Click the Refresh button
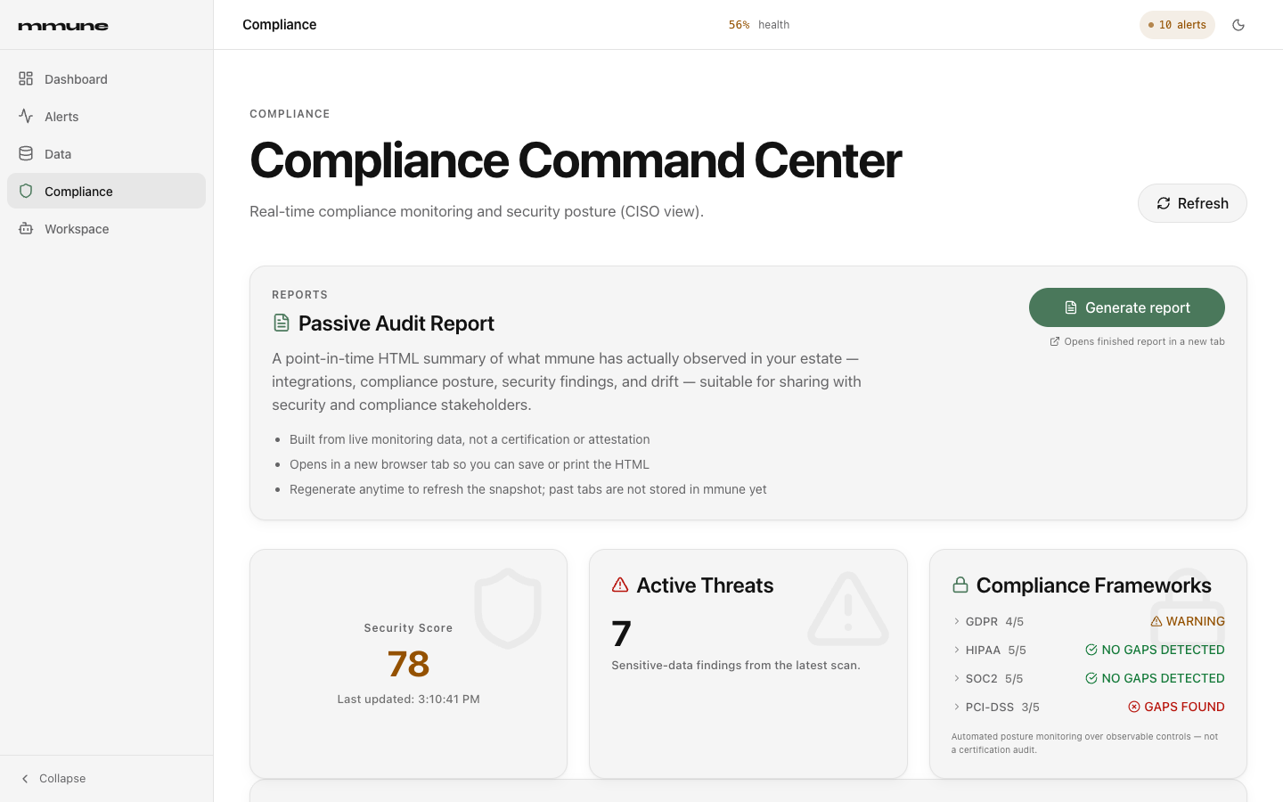 [1192, 203]
